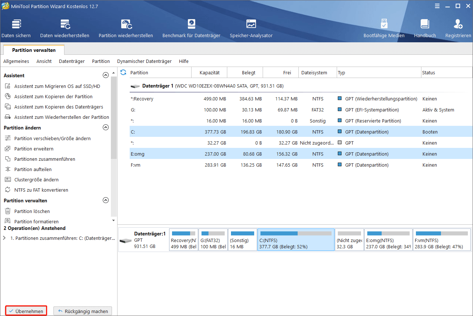
Task: Open the Speicher-Analysator tool
Action: 251,28
